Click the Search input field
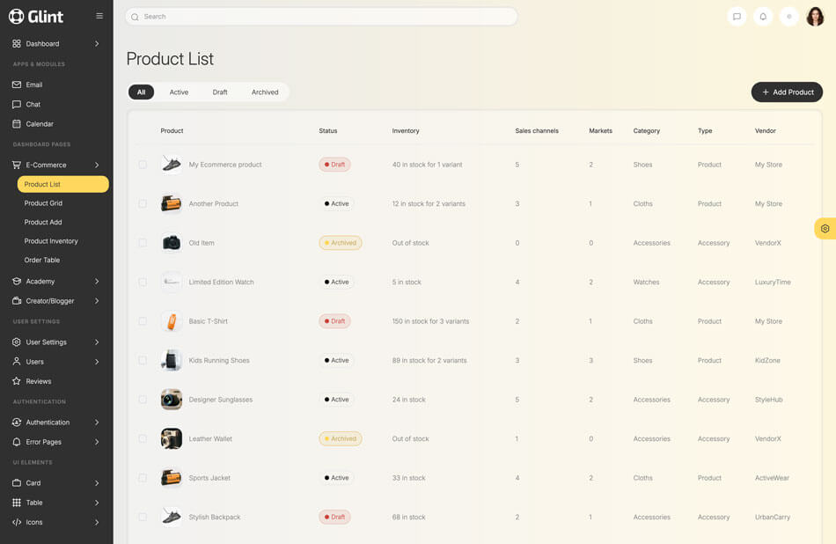Image resolution: width=836 pixels, height=544 pixels. pyautogui.click(x=321, y=17)
